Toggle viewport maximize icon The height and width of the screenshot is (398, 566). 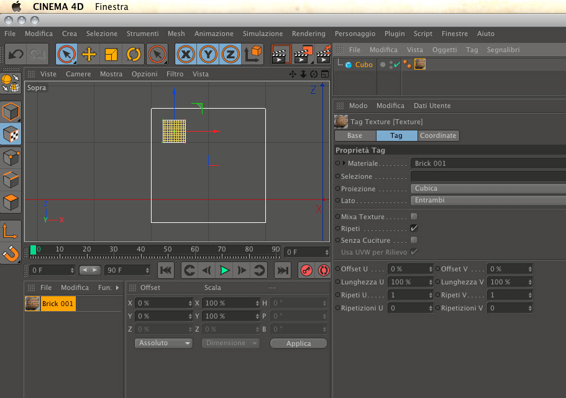tap(325, 74)
